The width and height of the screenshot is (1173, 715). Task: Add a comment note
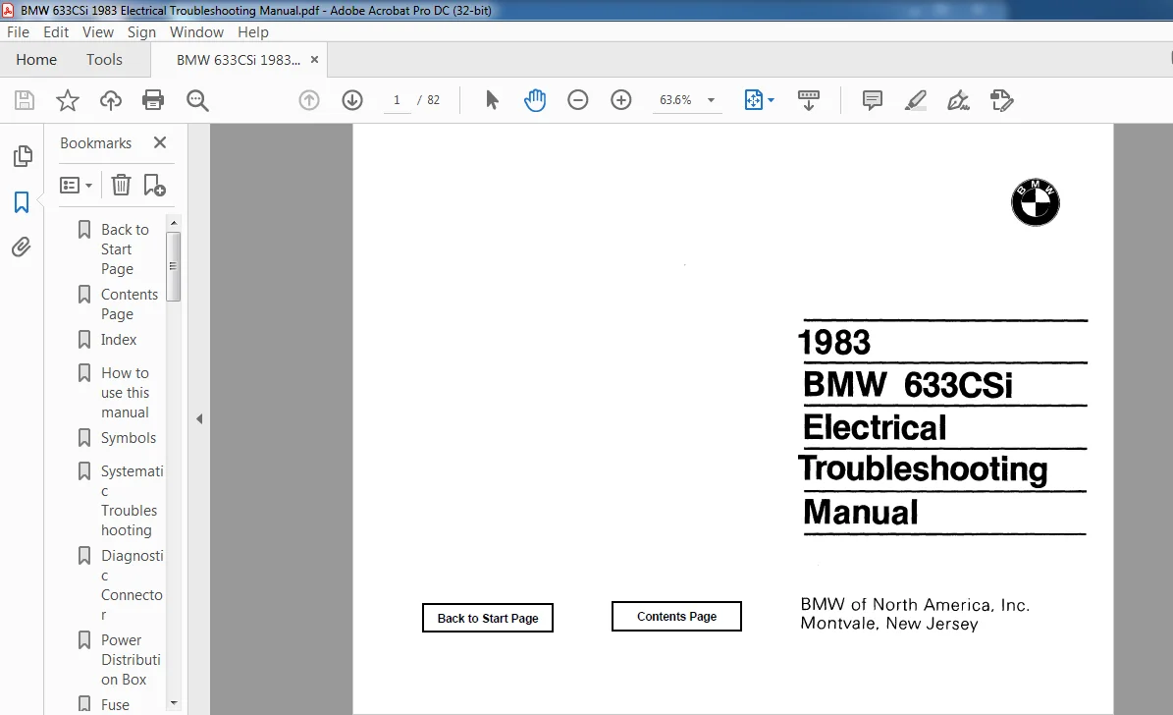coord(873,100)
